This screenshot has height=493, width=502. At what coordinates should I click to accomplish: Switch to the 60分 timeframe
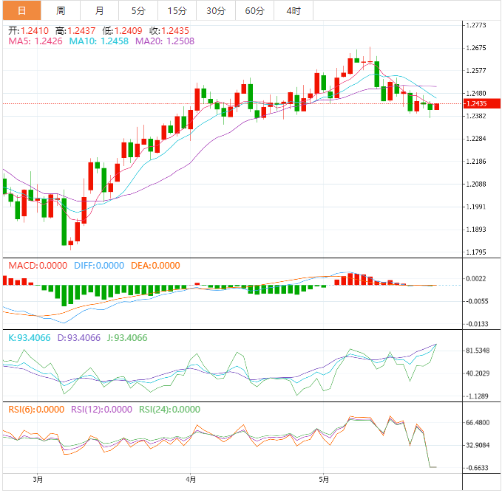coord(254,10)
